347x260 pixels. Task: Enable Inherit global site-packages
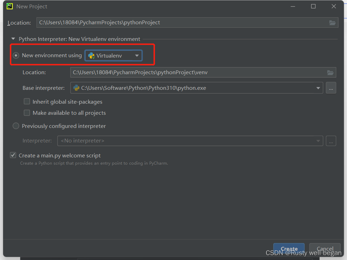click(27, 102)
